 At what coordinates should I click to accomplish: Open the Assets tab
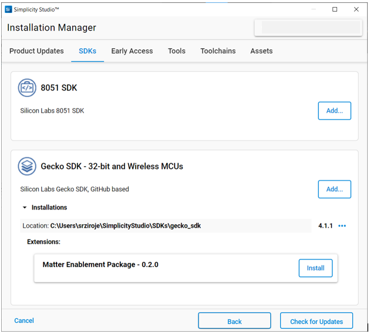click(x=261, y=51)
